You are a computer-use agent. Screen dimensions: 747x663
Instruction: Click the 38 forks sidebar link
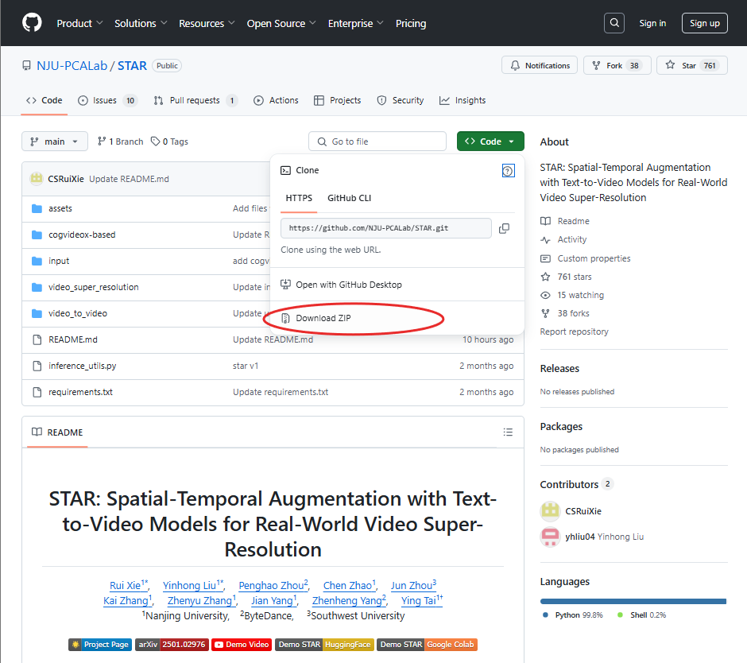[x=574, y=313]
